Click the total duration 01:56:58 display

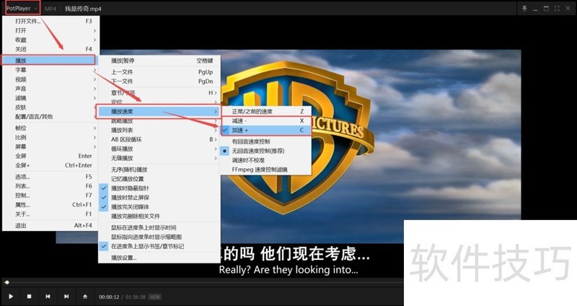(136, 297)
